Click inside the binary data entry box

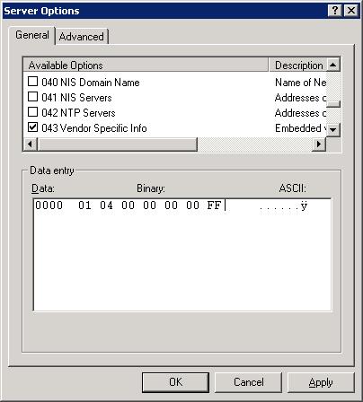click(182, 255)
